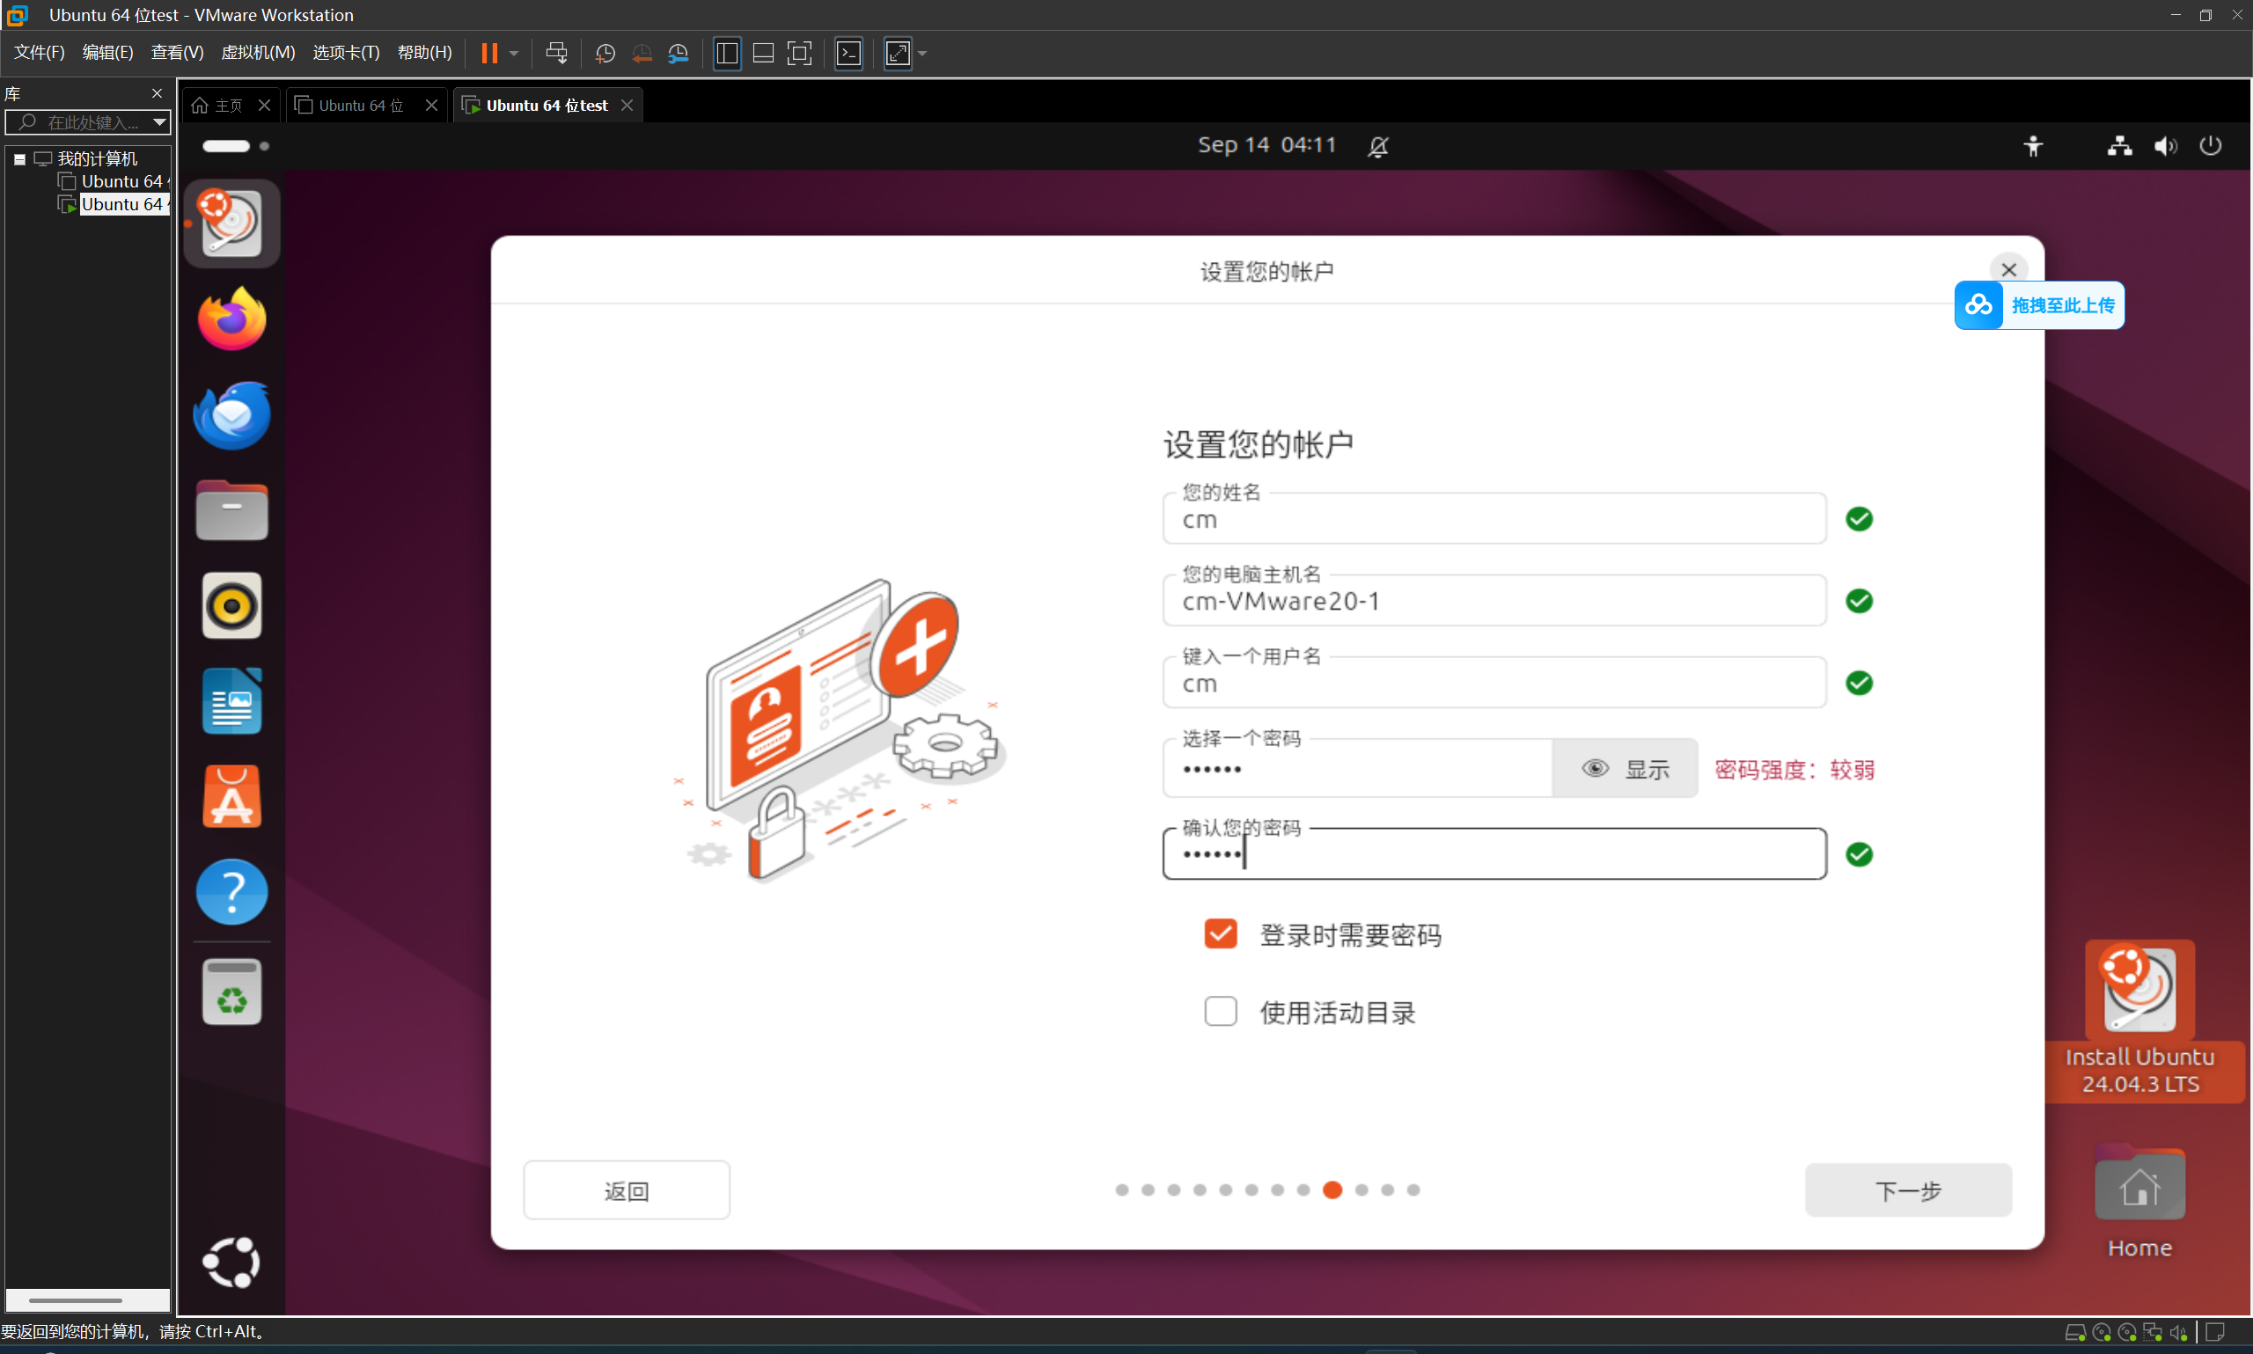
Task: Click the VMware take snapshot icon
Action: (604, 53)
